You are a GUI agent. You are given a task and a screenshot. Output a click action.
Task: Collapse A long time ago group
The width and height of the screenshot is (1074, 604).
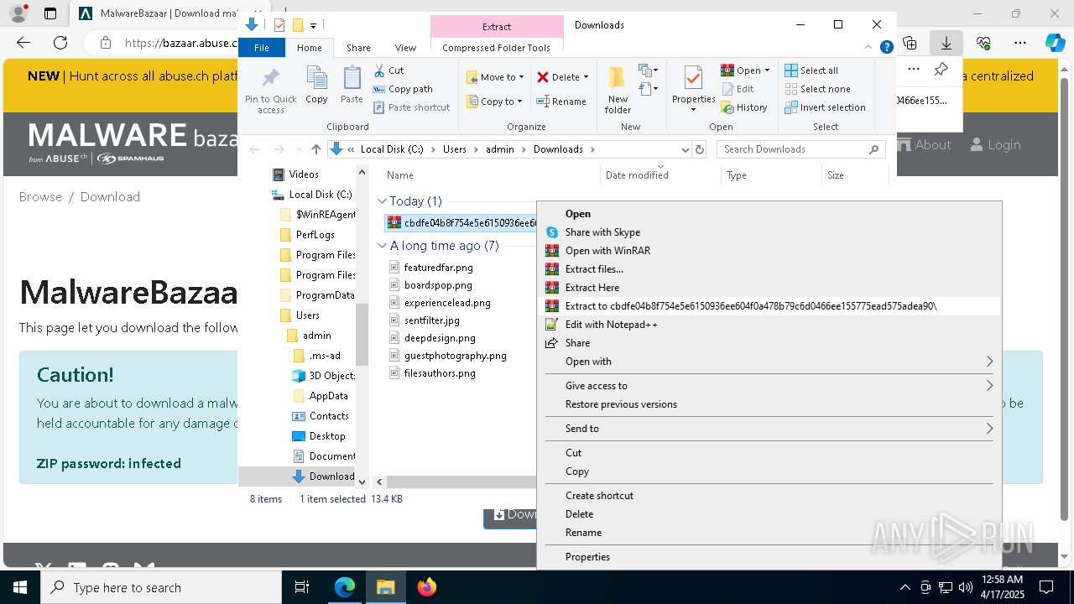[x=382, y=246]
